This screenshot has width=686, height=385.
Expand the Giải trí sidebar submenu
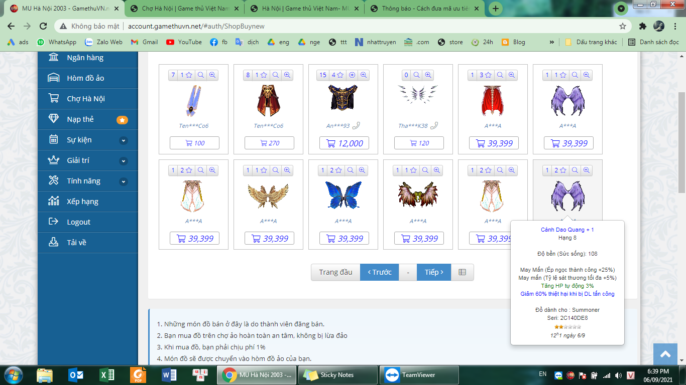[124, 161]
